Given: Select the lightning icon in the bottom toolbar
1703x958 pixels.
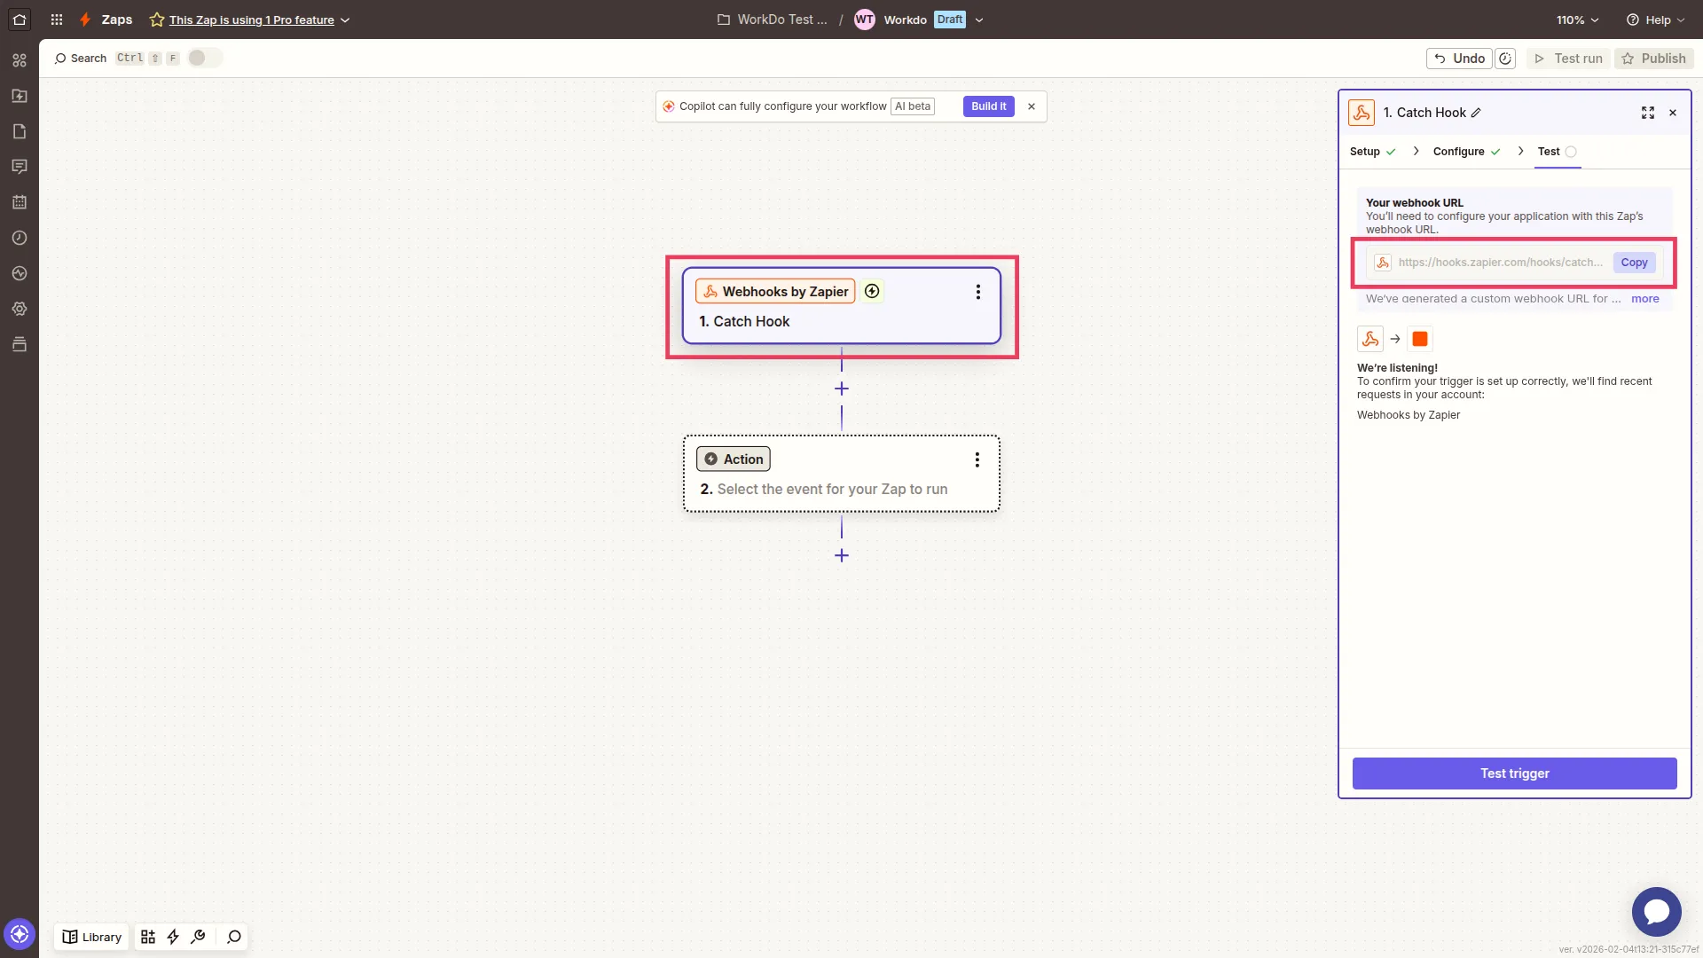Looking at the screenshot, I should [172, 937].
